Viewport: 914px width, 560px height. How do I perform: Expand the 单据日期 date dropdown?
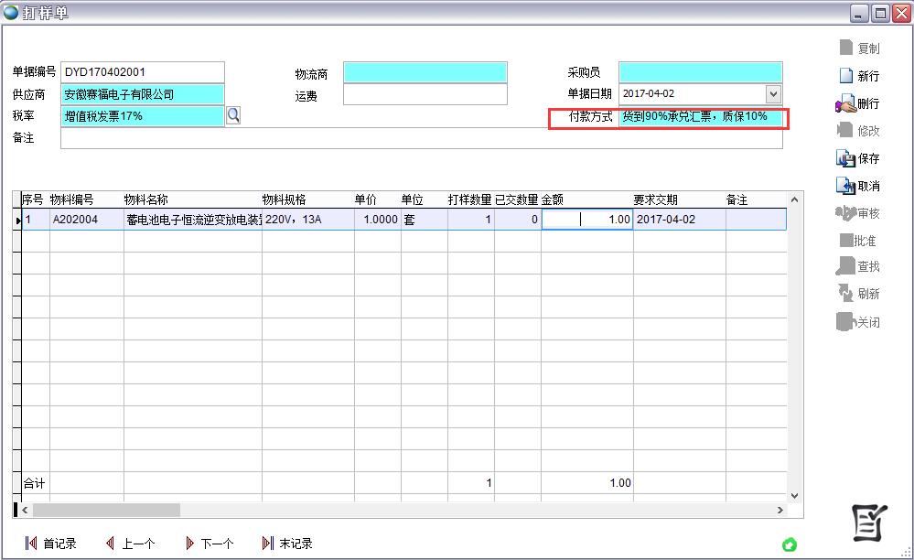click(x=775, y=93)
